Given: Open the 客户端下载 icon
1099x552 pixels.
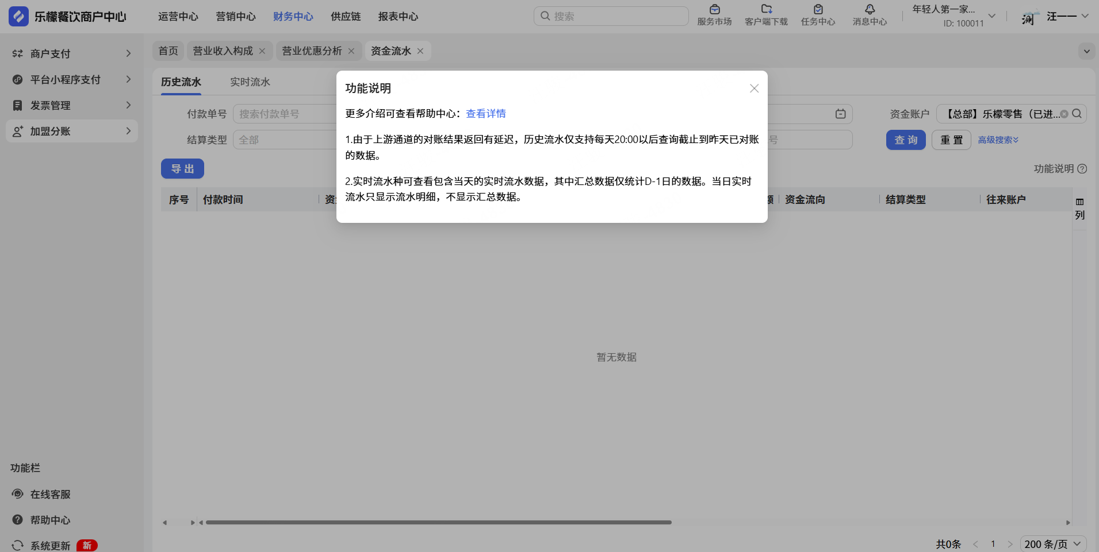Looking at the screenshot, I should tap(766, 9).
